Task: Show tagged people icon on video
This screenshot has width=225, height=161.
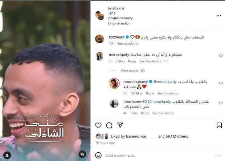Action: tap(7, 155)
